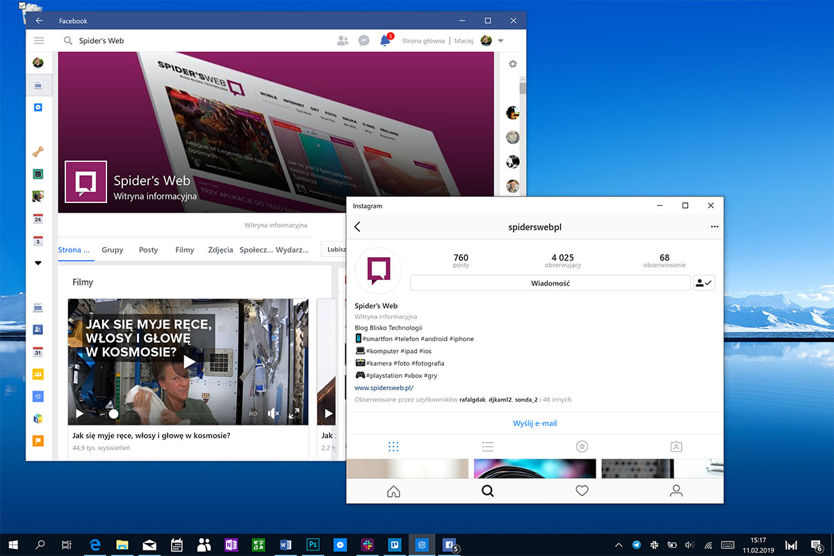Image resolution: width=834 pixels, height=556 pixels.
Task: Click Strona główna link in Facebook header
Action: click(x=423, y=41)
